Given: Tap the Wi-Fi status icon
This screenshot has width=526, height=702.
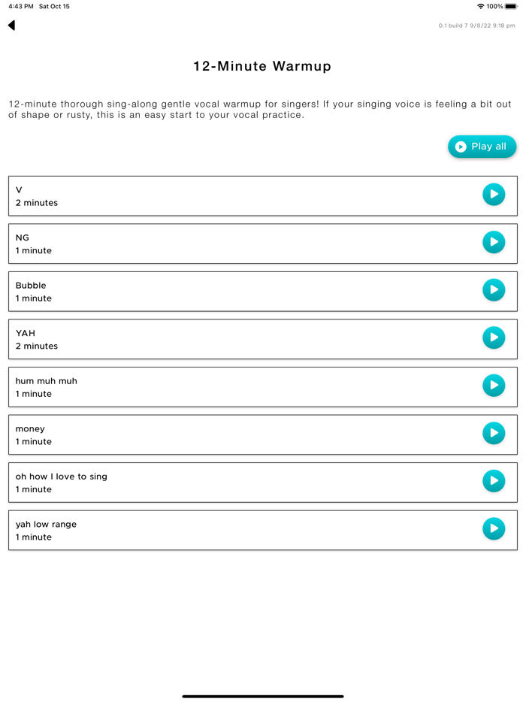Looking at the screenshot, I should point(481,6).
